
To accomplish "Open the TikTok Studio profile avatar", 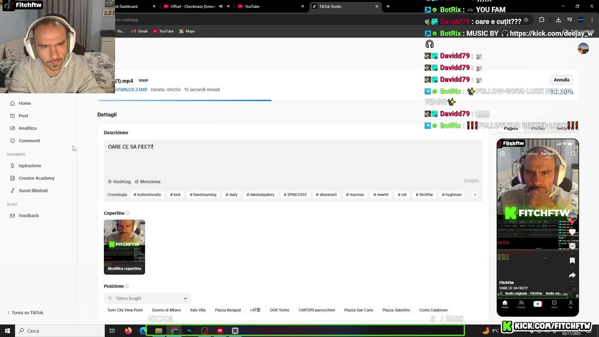I will (x=583, y=48).
